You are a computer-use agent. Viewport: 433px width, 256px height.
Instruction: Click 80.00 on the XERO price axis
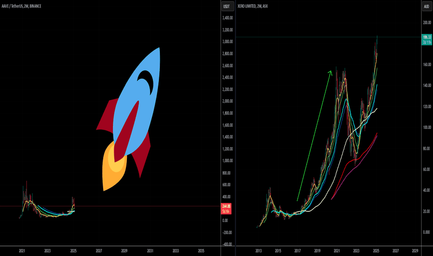tap(427, 148)
